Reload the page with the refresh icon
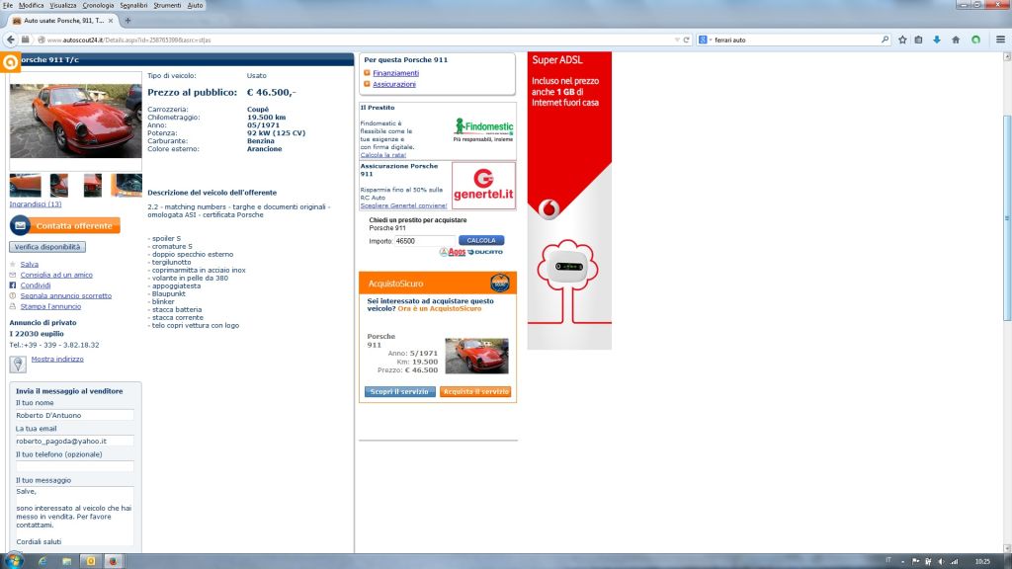The image size is (1012, 569). tap(686, 40)
